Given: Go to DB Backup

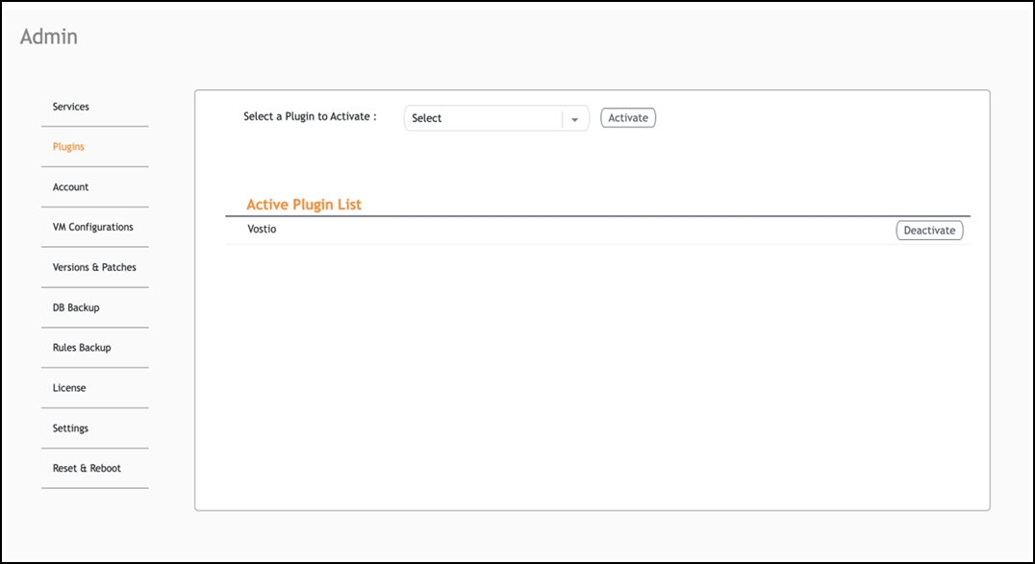Looking at the screenshot, I should tap(76, 307).
